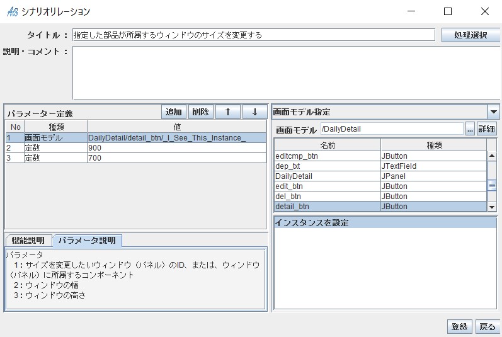Select the DailyDetail JPanel row
This screenshot has height=337, width=502.
[x=326, y=176]
